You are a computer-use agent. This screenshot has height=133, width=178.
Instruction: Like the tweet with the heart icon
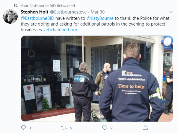coord(105,128)
